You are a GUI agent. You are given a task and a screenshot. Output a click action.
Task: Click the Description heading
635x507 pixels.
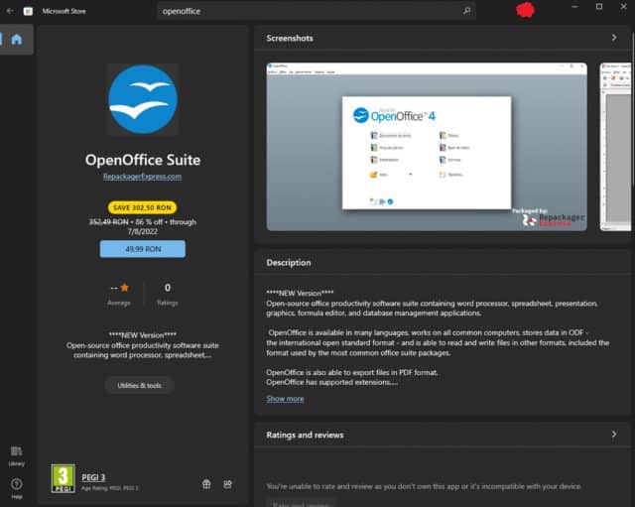tap(289, 263)
